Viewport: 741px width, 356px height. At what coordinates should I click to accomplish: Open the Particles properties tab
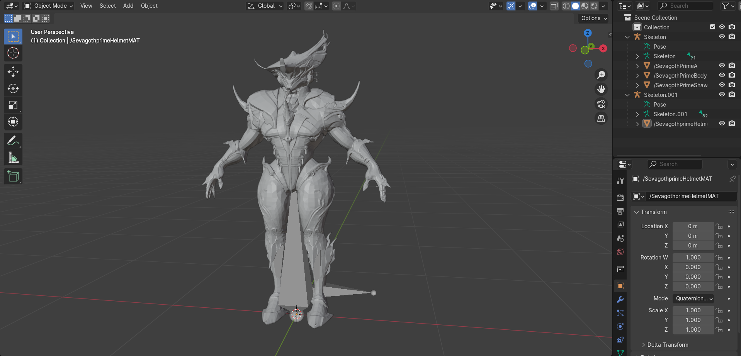pos(620,313)
